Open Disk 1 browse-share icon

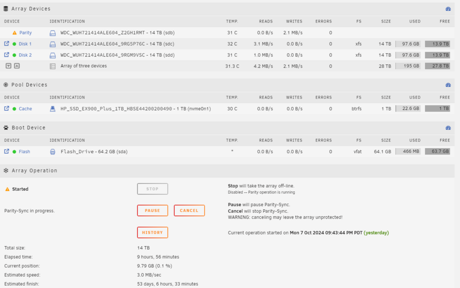click(x=6, y=44)
